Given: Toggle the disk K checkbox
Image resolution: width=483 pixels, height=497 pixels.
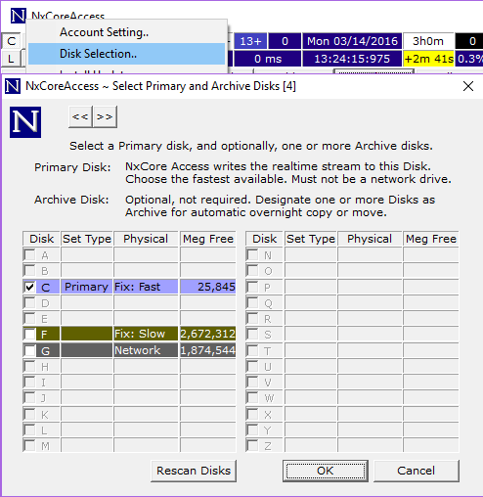Looking at the screenshot, I should (29, 414).
